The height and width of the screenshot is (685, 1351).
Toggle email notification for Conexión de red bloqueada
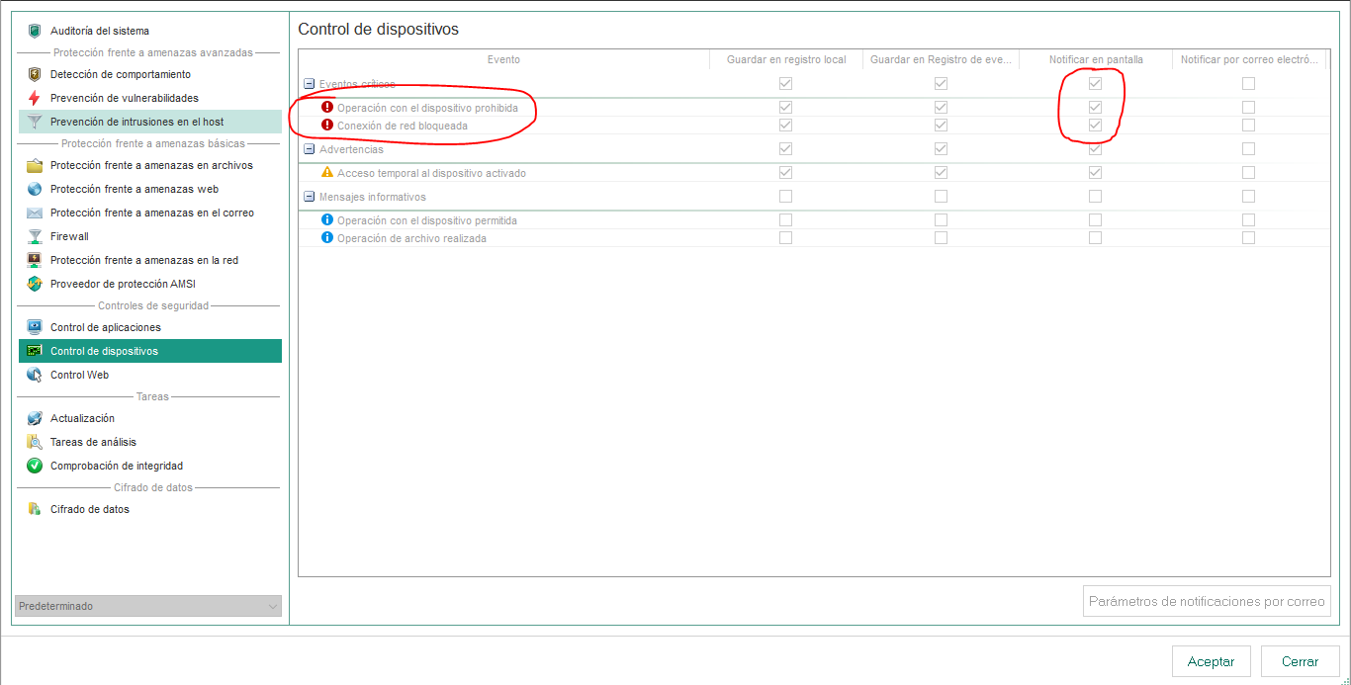click(1248, 126)
